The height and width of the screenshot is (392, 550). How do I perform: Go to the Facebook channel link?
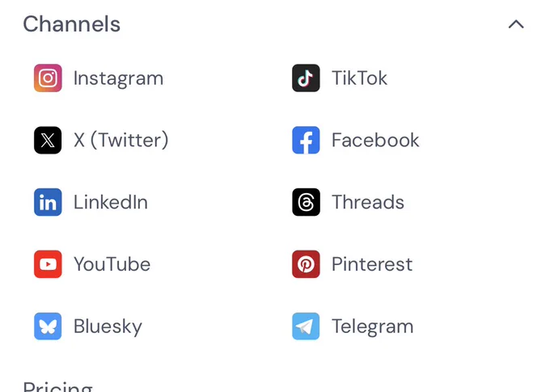(x=375, y=141)
